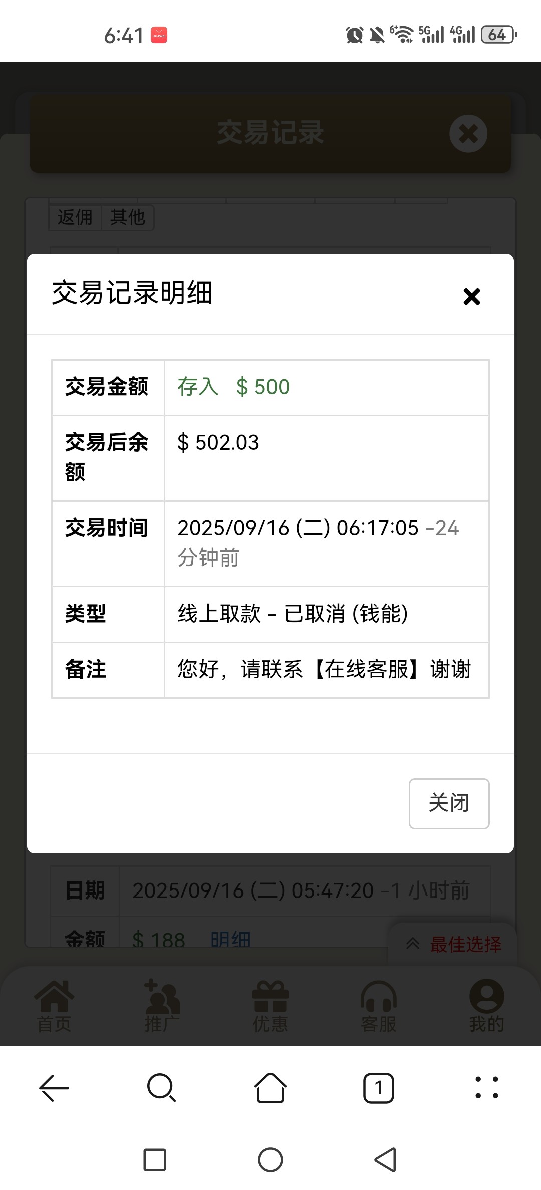Open the 明细 link beside $188

click(x=230, y=940)
